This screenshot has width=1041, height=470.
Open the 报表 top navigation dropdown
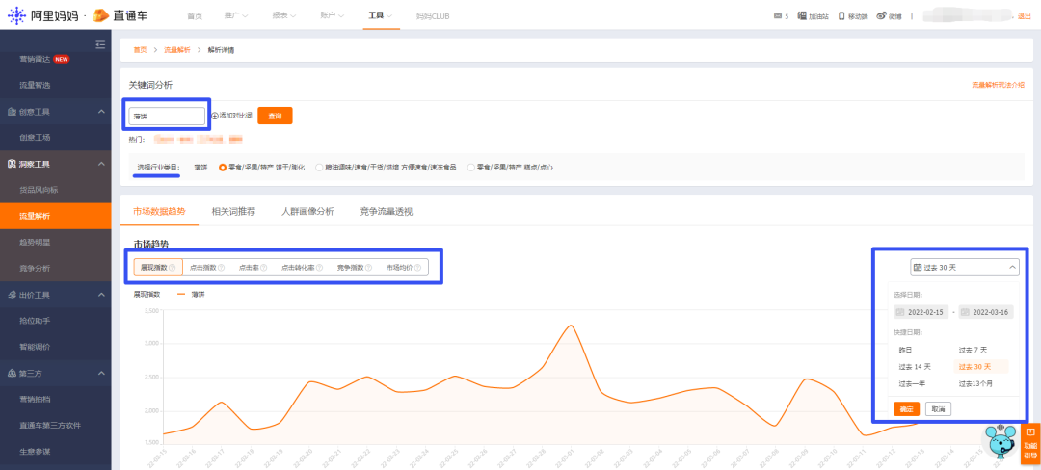coord(283,16)
